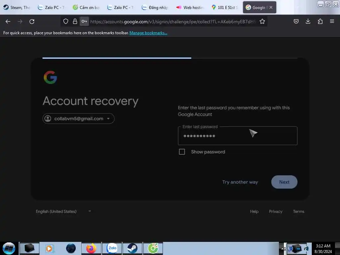Switch to the second Zalo PC tab
The width and height of the screenshot is (340, 255).
pyautogui.click(x=121, y=7)
